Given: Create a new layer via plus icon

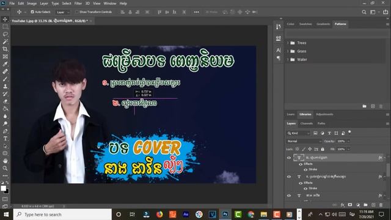Looking at the screenshot, I should pyautogui.click(x=373, y=205).
